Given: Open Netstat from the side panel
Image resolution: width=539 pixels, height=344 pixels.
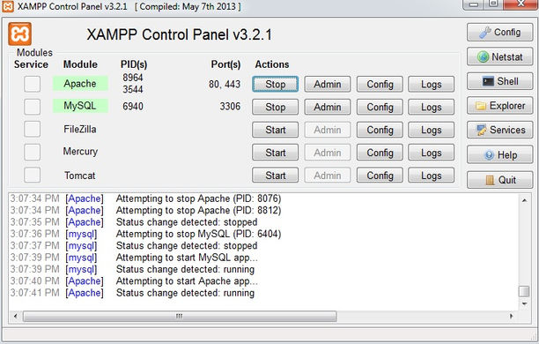Looking at the screenshot, I should (500, 56).
